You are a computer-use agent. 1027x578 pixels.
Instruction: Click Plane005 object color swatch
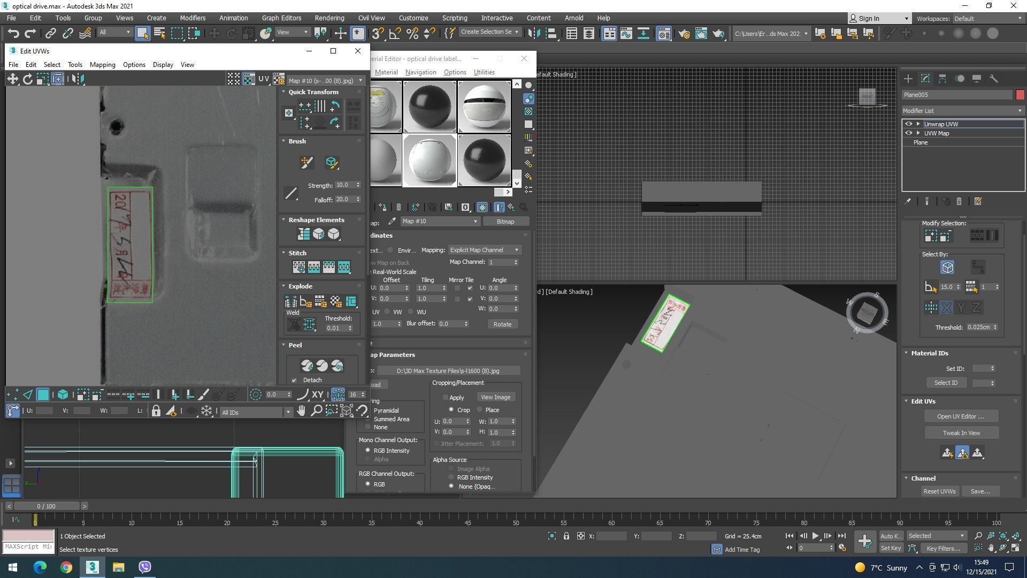pyautogui.click(x=1020, y=95)
